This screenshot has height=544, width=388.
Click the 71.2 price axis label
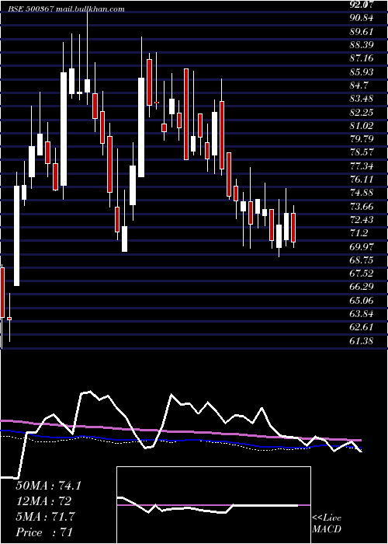click(359, 233)
